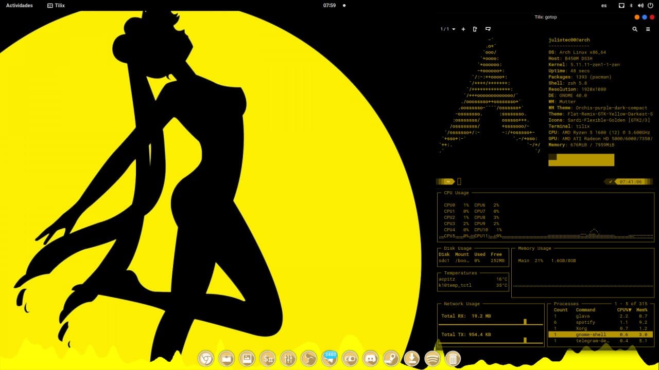Click the CPU% column header in Processes
The height and width of the screenshot is (370, 659).
(x=624, y=310)
